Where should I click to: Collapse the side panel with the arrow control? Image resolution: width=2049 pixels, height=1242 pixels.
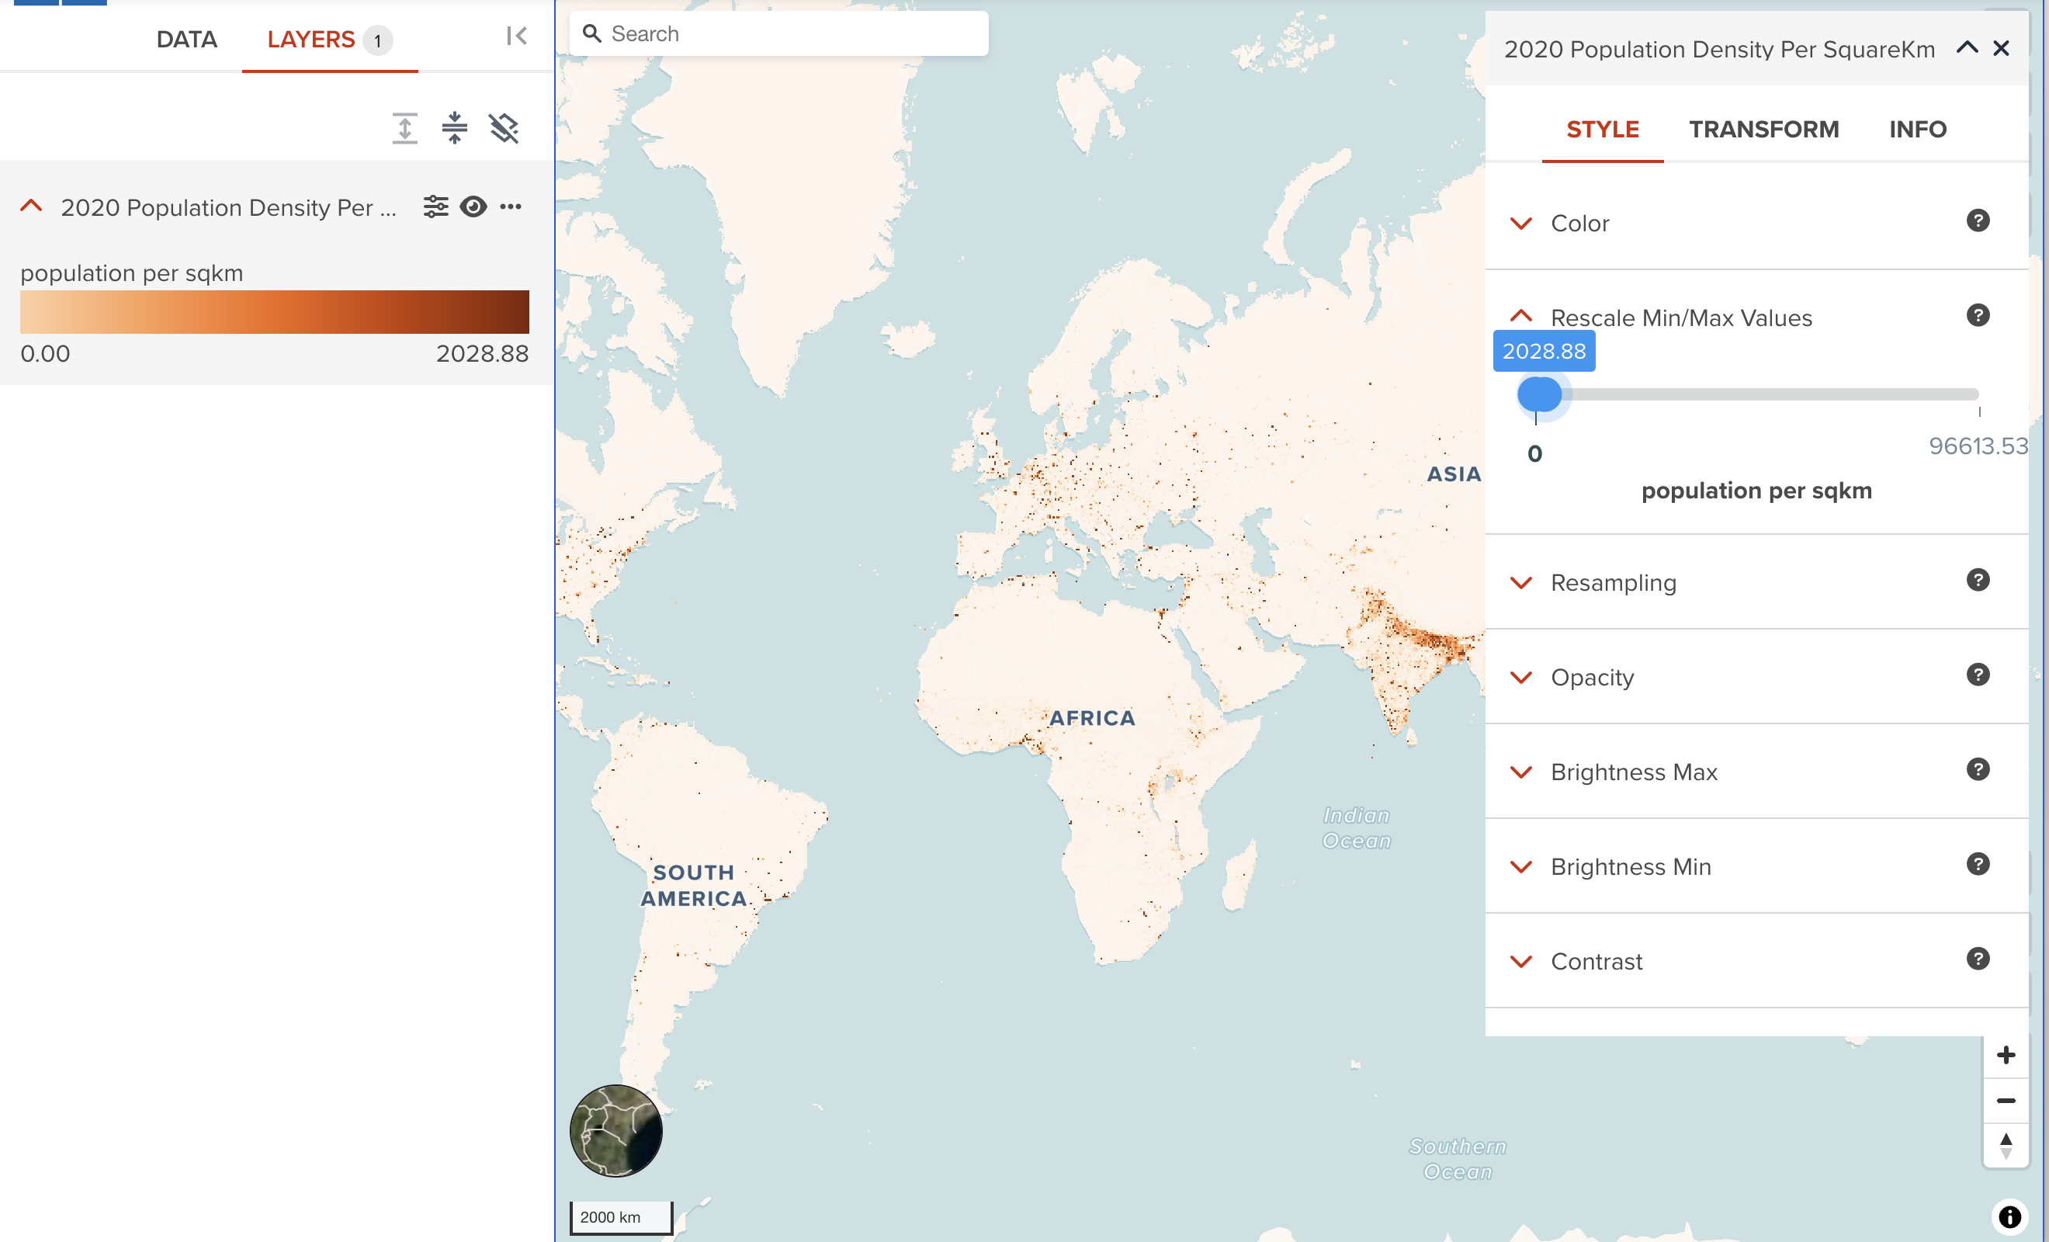click(515, 36)
